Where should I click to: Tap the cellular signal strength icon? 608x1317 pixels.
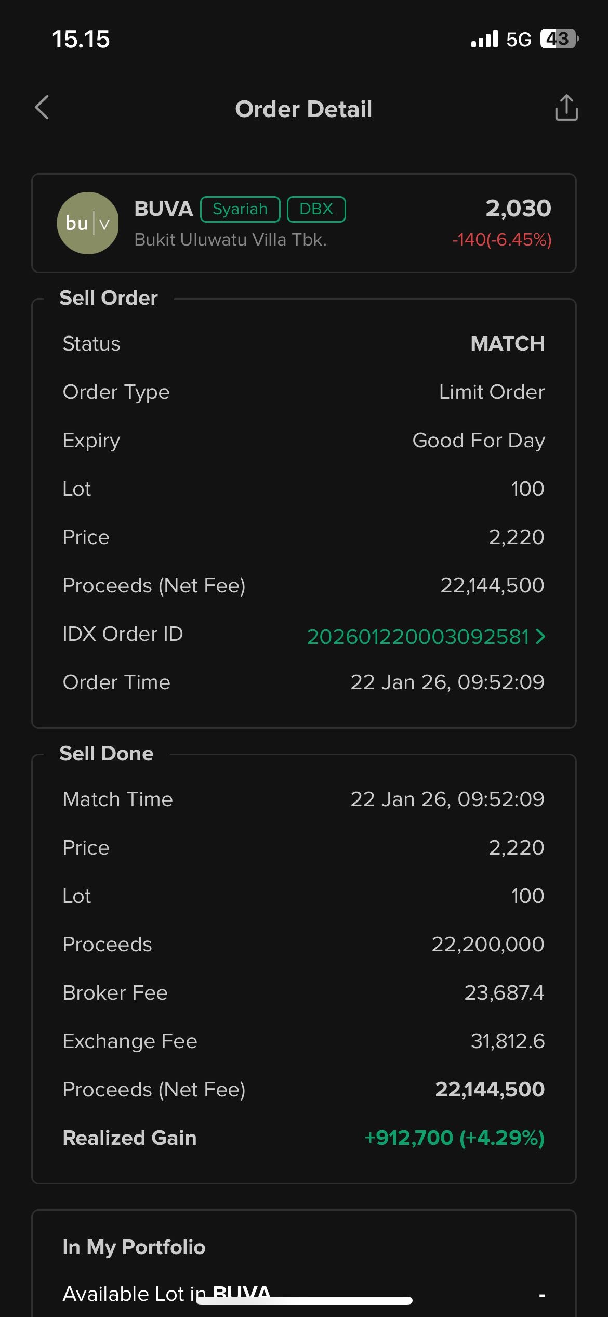484,39
